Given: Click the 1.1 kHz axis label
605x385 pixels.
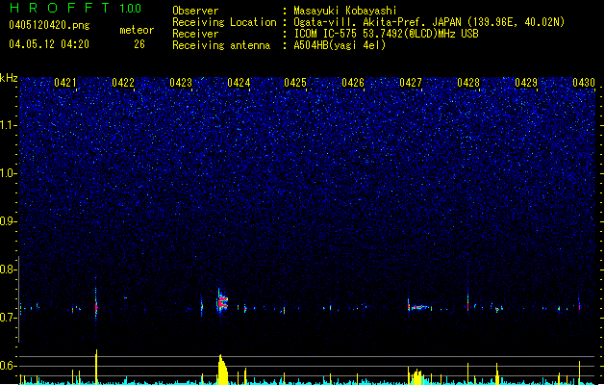Looking at the screenshot, I should [9, 125].
